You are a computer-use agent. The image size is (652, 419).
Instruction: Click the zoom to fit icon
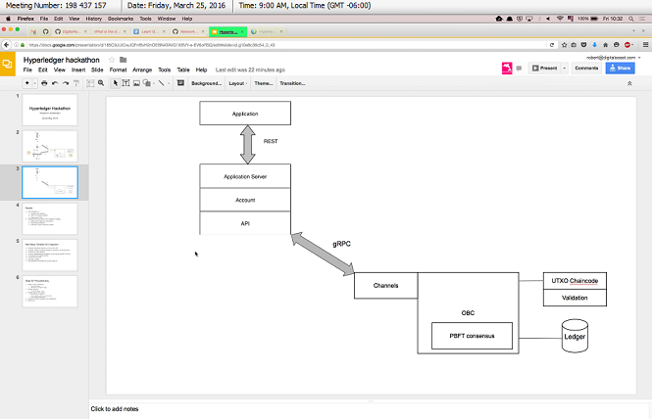[90, 83]
